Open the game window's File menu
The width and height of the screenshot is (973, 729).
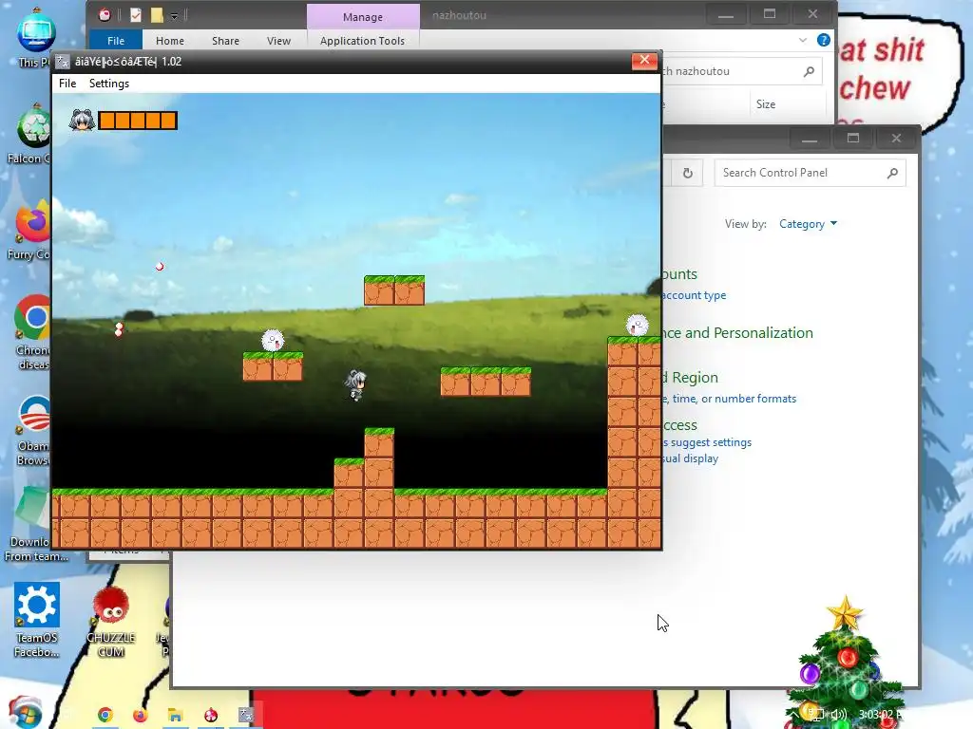point(67,84)
